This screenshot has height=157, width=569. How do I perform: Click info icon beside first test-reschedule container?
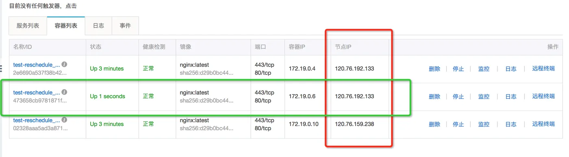[64, 65]
